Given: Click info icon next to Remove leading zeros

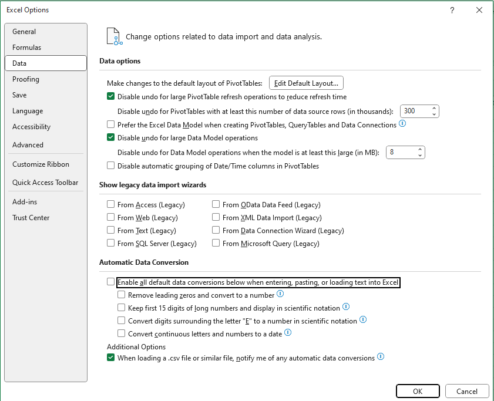Looking at the screenshot, I should [x=280, y=294].
